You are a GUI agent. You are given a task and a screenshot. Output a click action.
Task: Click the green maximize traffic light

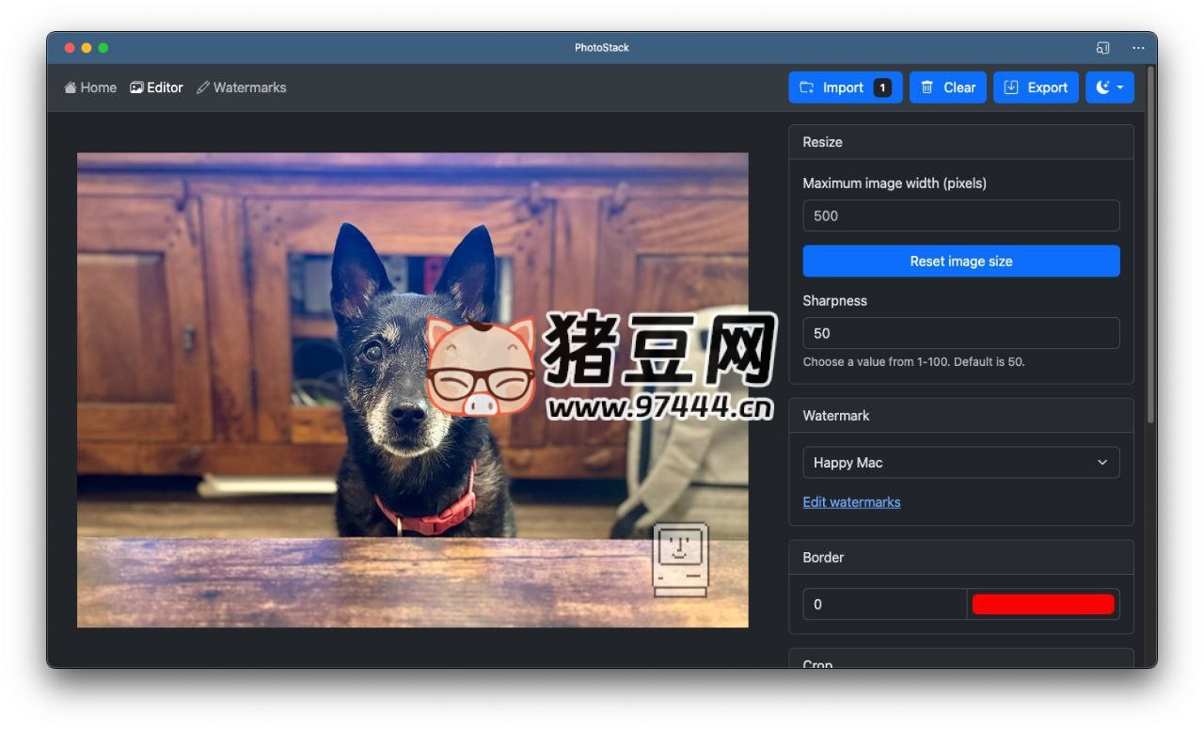pyautogui.click(x=103, y=45)
